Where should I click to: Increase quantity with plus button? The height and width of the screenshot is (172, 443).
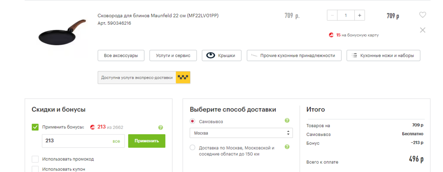point(359,15)
